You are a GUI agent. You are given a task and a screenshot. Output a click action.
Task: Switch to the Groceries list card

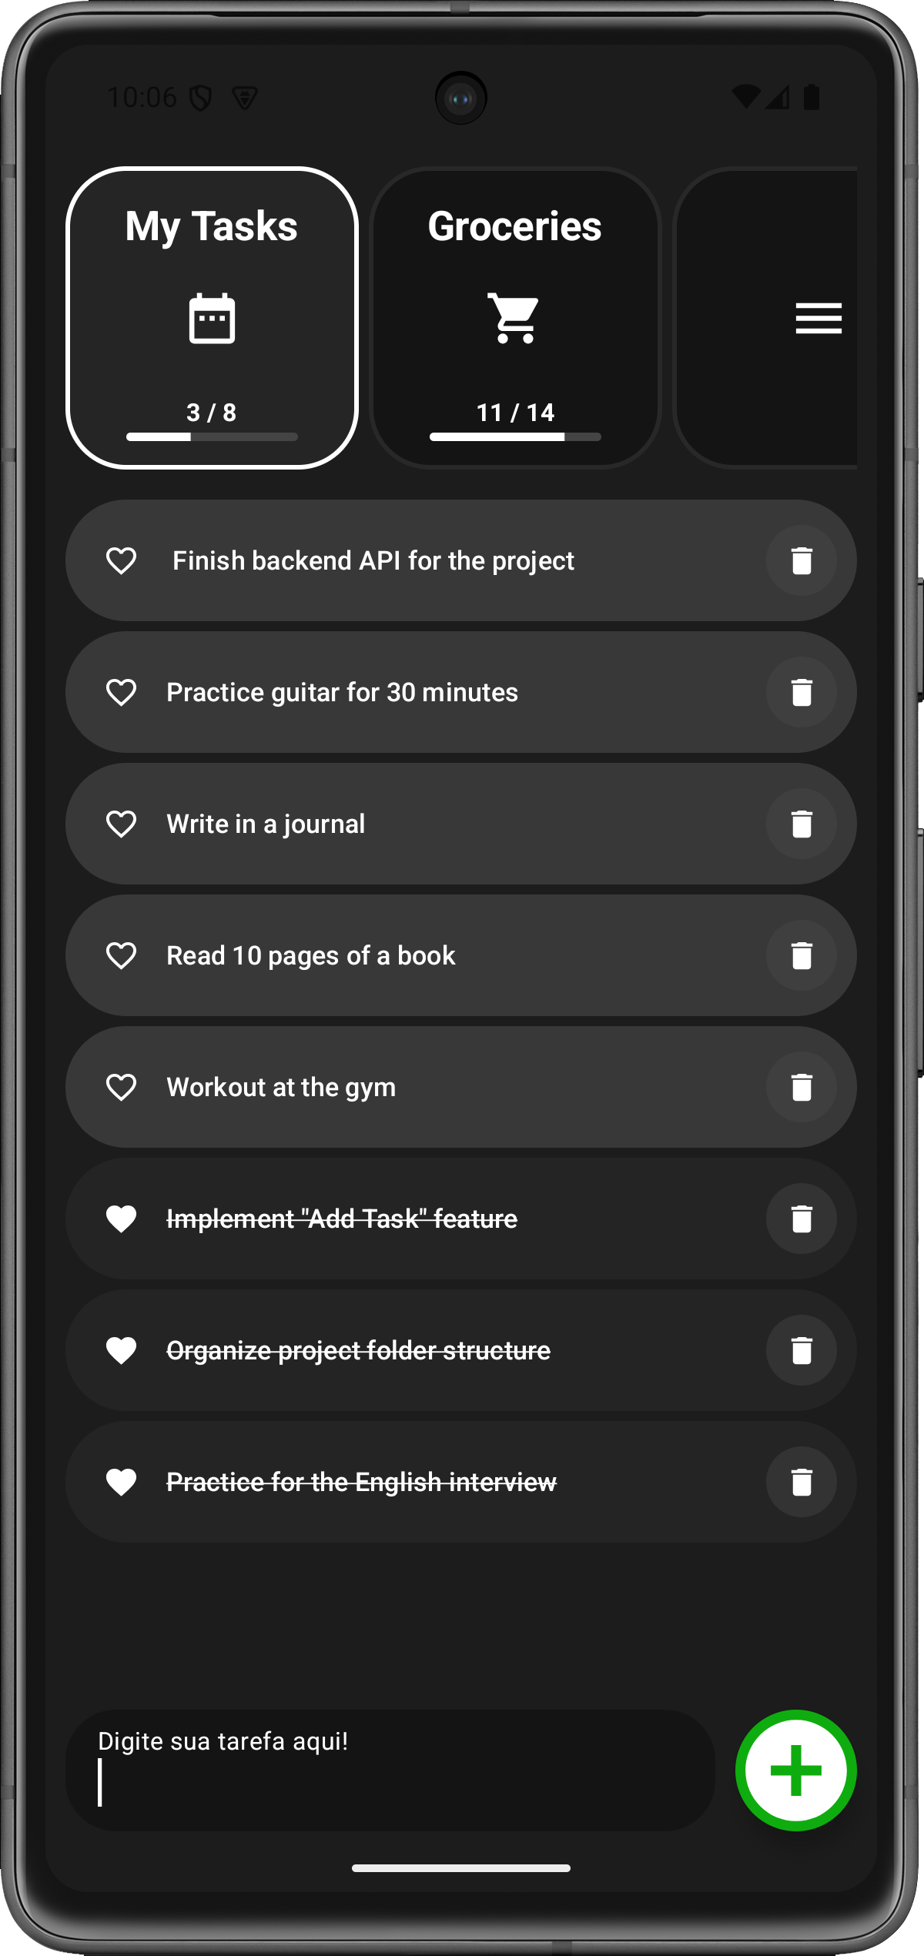pos(515,318)
